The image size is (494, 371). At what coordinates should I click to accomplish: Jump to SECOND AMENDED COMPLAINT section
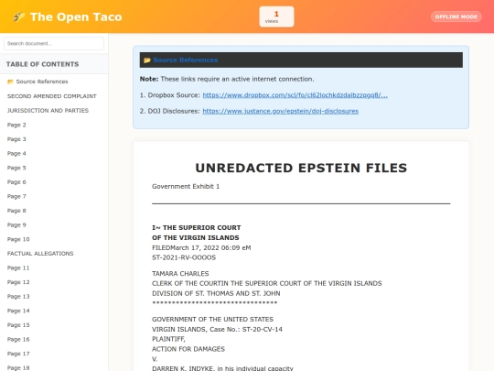52,96
